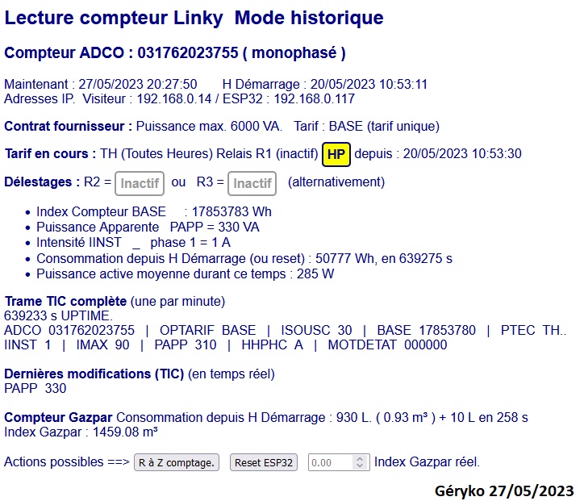Screen dimensions: 584x501
Task: Click the Reset ESP32 button
Action: pyautogui.click(x=263, y=462)
